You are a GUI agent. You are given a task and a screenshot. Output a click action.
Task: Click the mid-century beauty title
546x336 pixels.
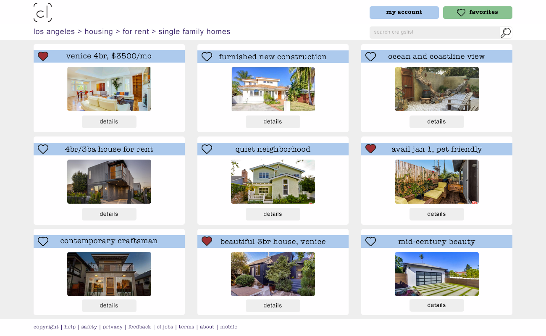click(437, 241)
